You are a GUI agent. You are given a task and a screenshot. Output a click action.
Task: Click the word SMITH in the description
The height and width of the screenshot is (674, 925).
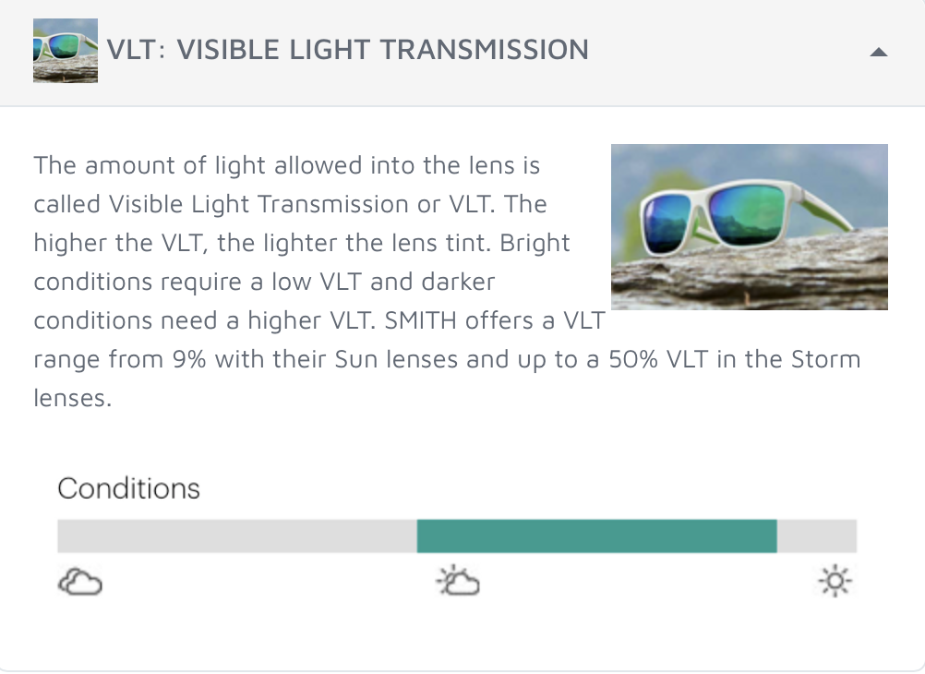421,320
